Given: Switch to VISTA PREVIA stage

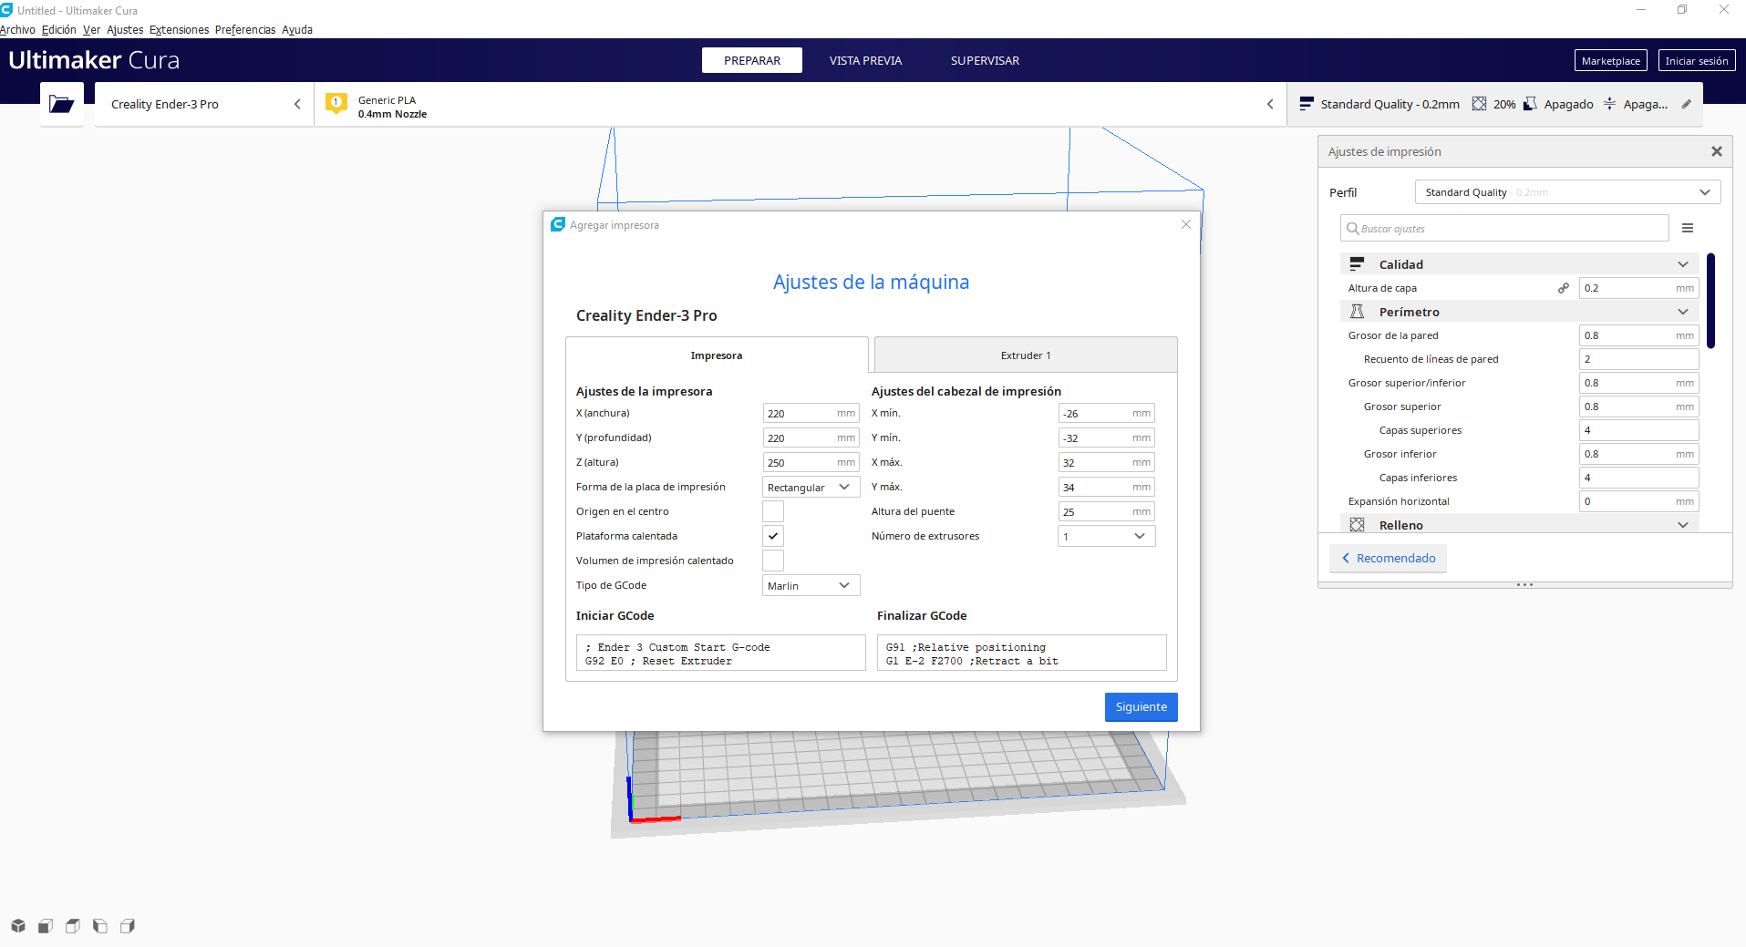Looking at the screenshot, I should coord(865,60).
